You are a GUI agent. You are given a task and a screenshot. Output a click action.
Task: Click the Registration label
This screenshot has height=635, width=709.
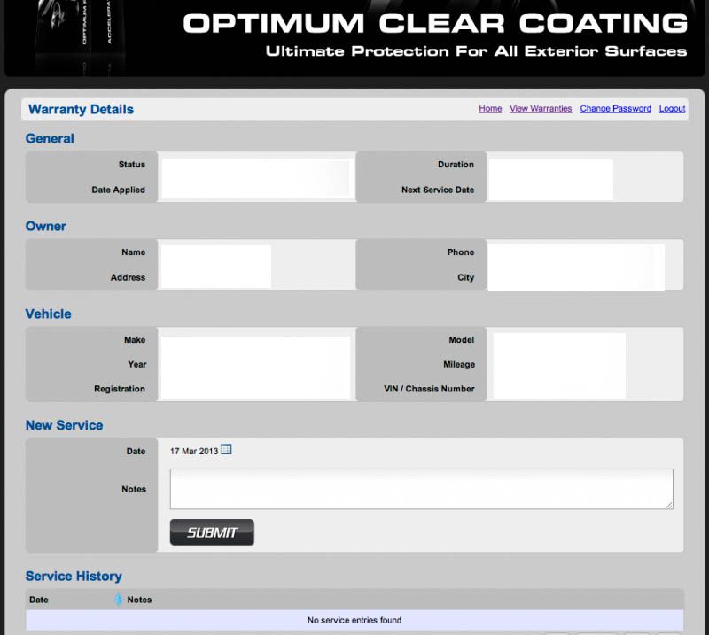(120, 389)
